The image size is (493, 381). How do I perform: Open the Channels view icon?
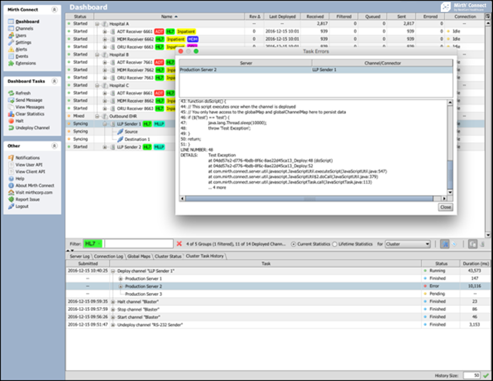11,28
